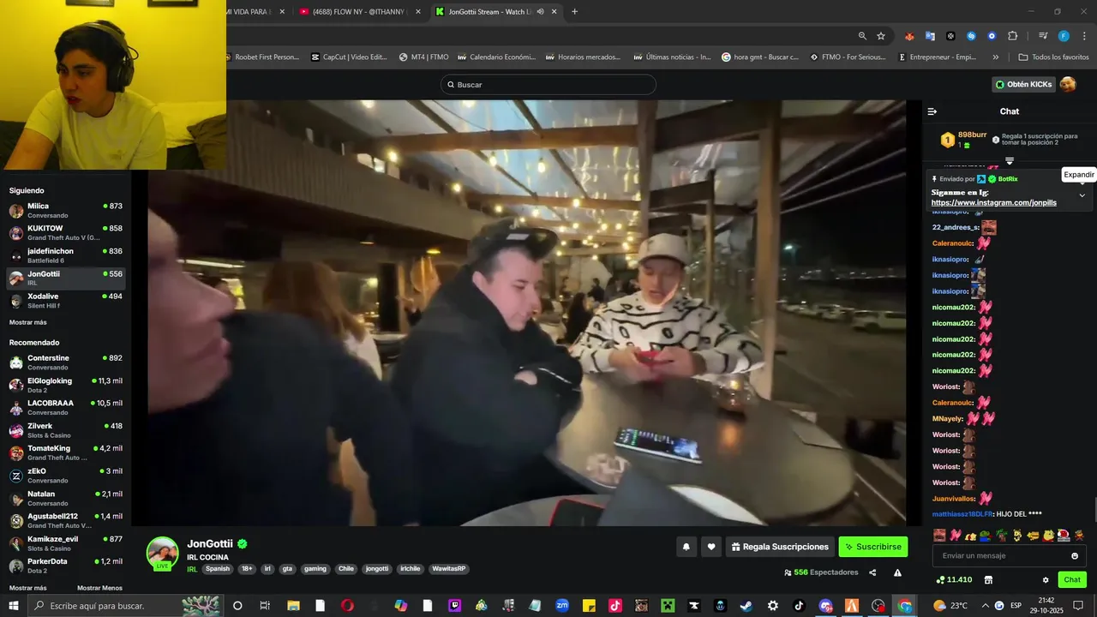Open browser zoom magnifier icon

coord(862,36)
